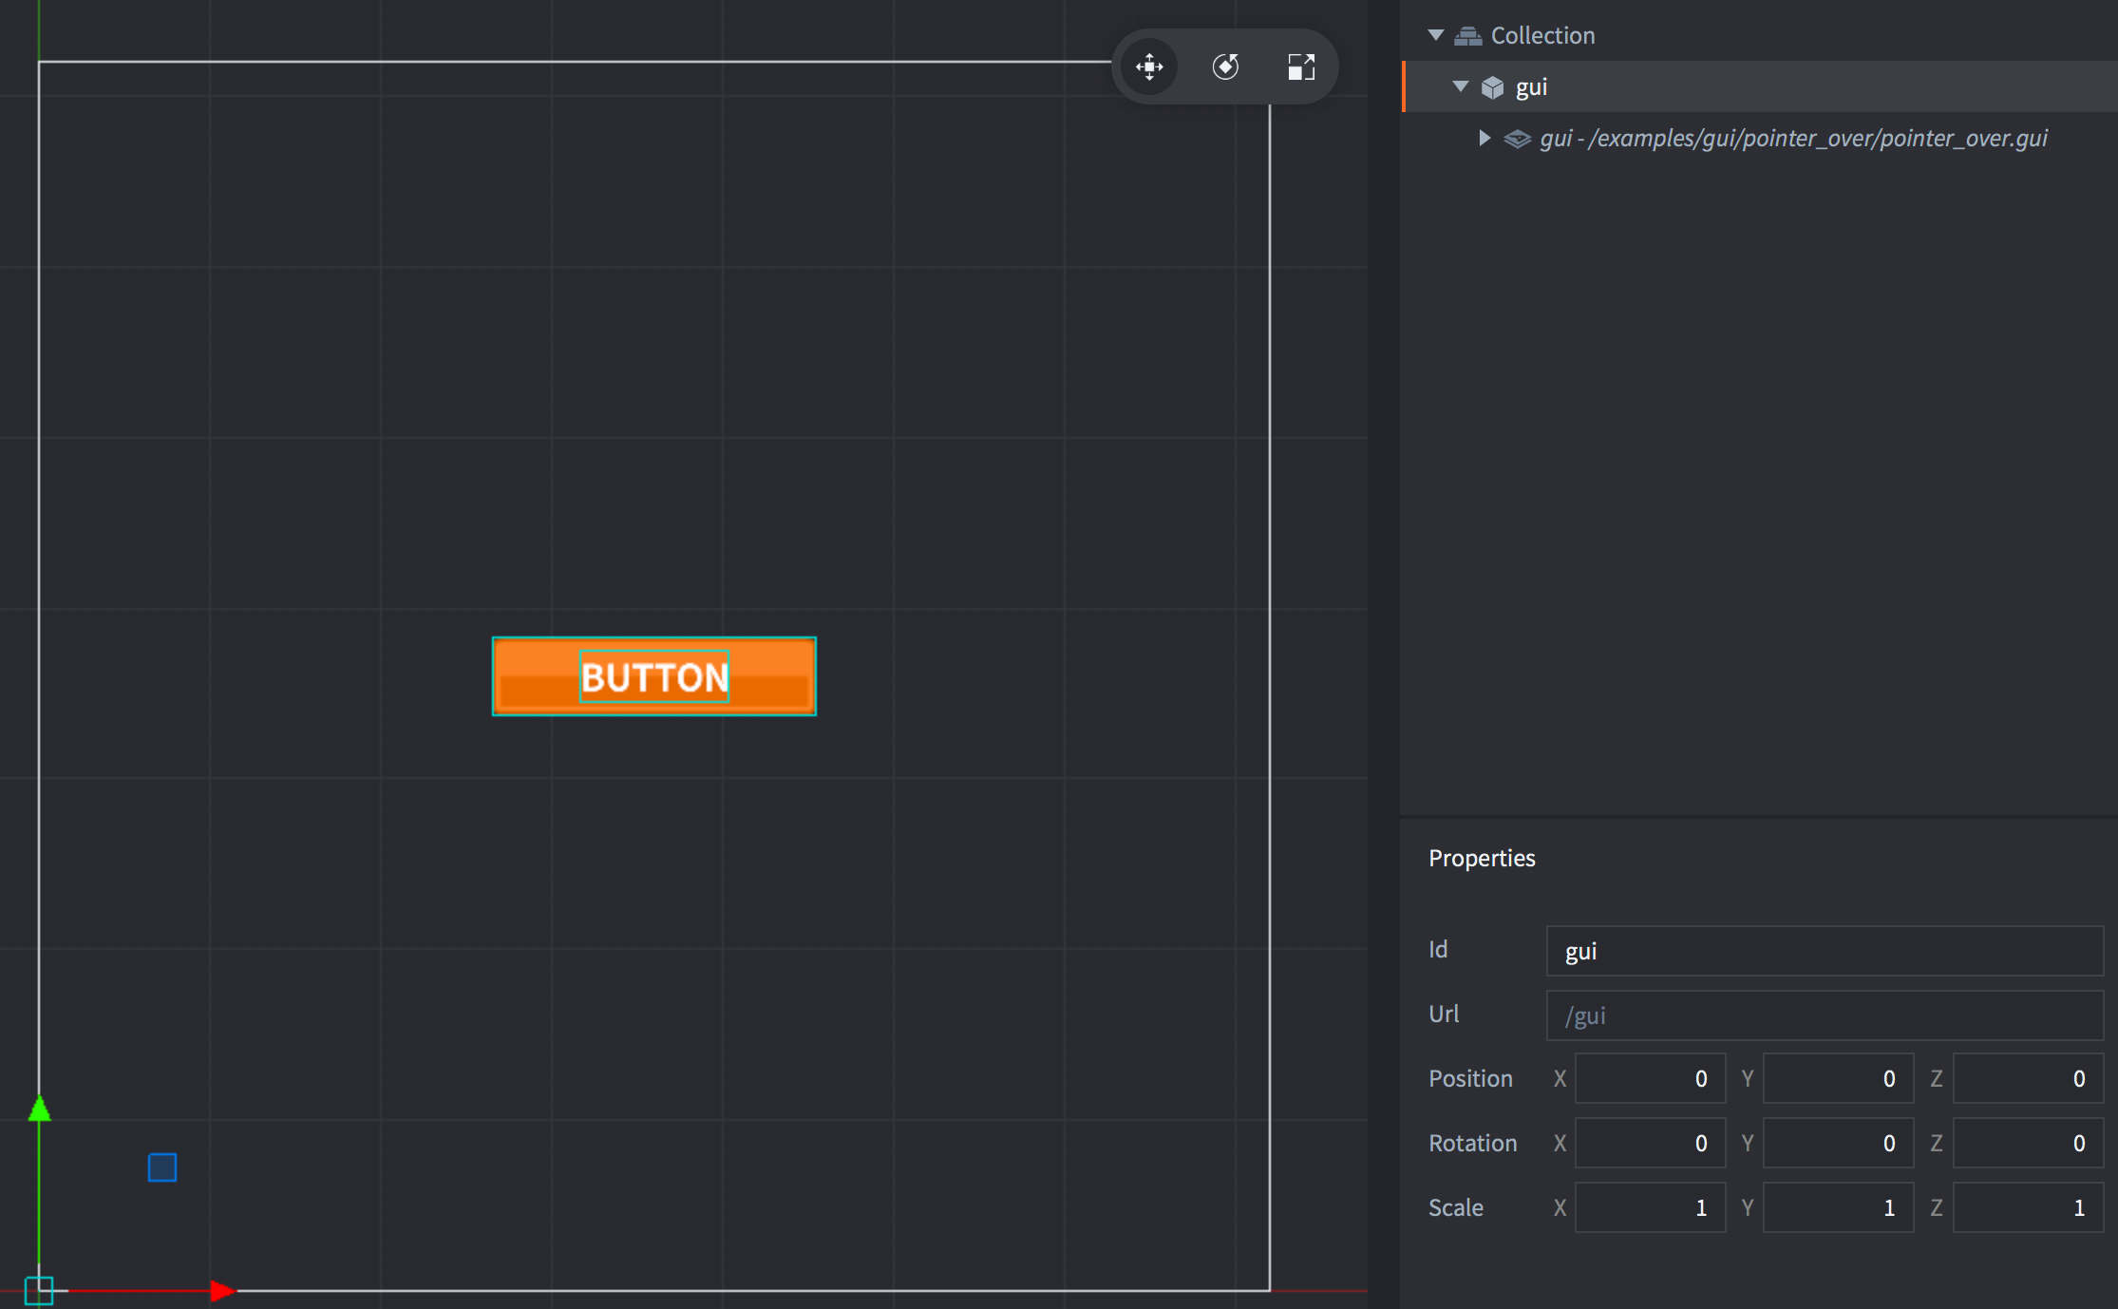Collapse the gui game object node
The image size is (2118, 1309).
pos(1461,86)
